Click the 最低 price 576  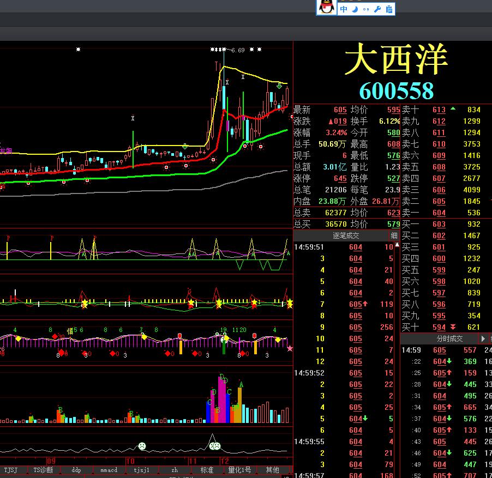click(x=393, y=155)
